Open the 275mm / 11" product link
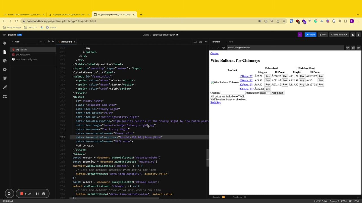This screenshot has height=203, width=362. coord(246,89)
